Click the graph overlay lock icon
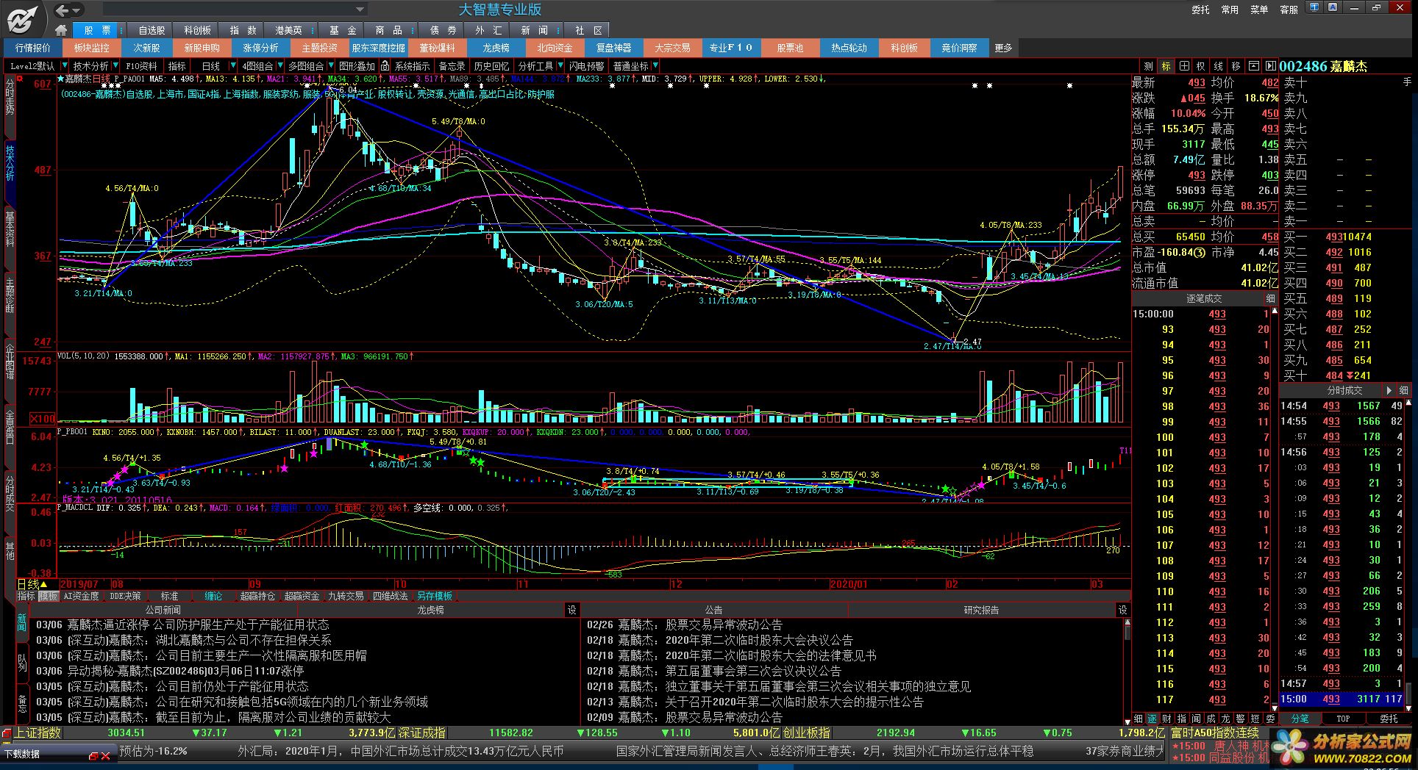Viewport: 1418px width, 770px height. point(385,66)
